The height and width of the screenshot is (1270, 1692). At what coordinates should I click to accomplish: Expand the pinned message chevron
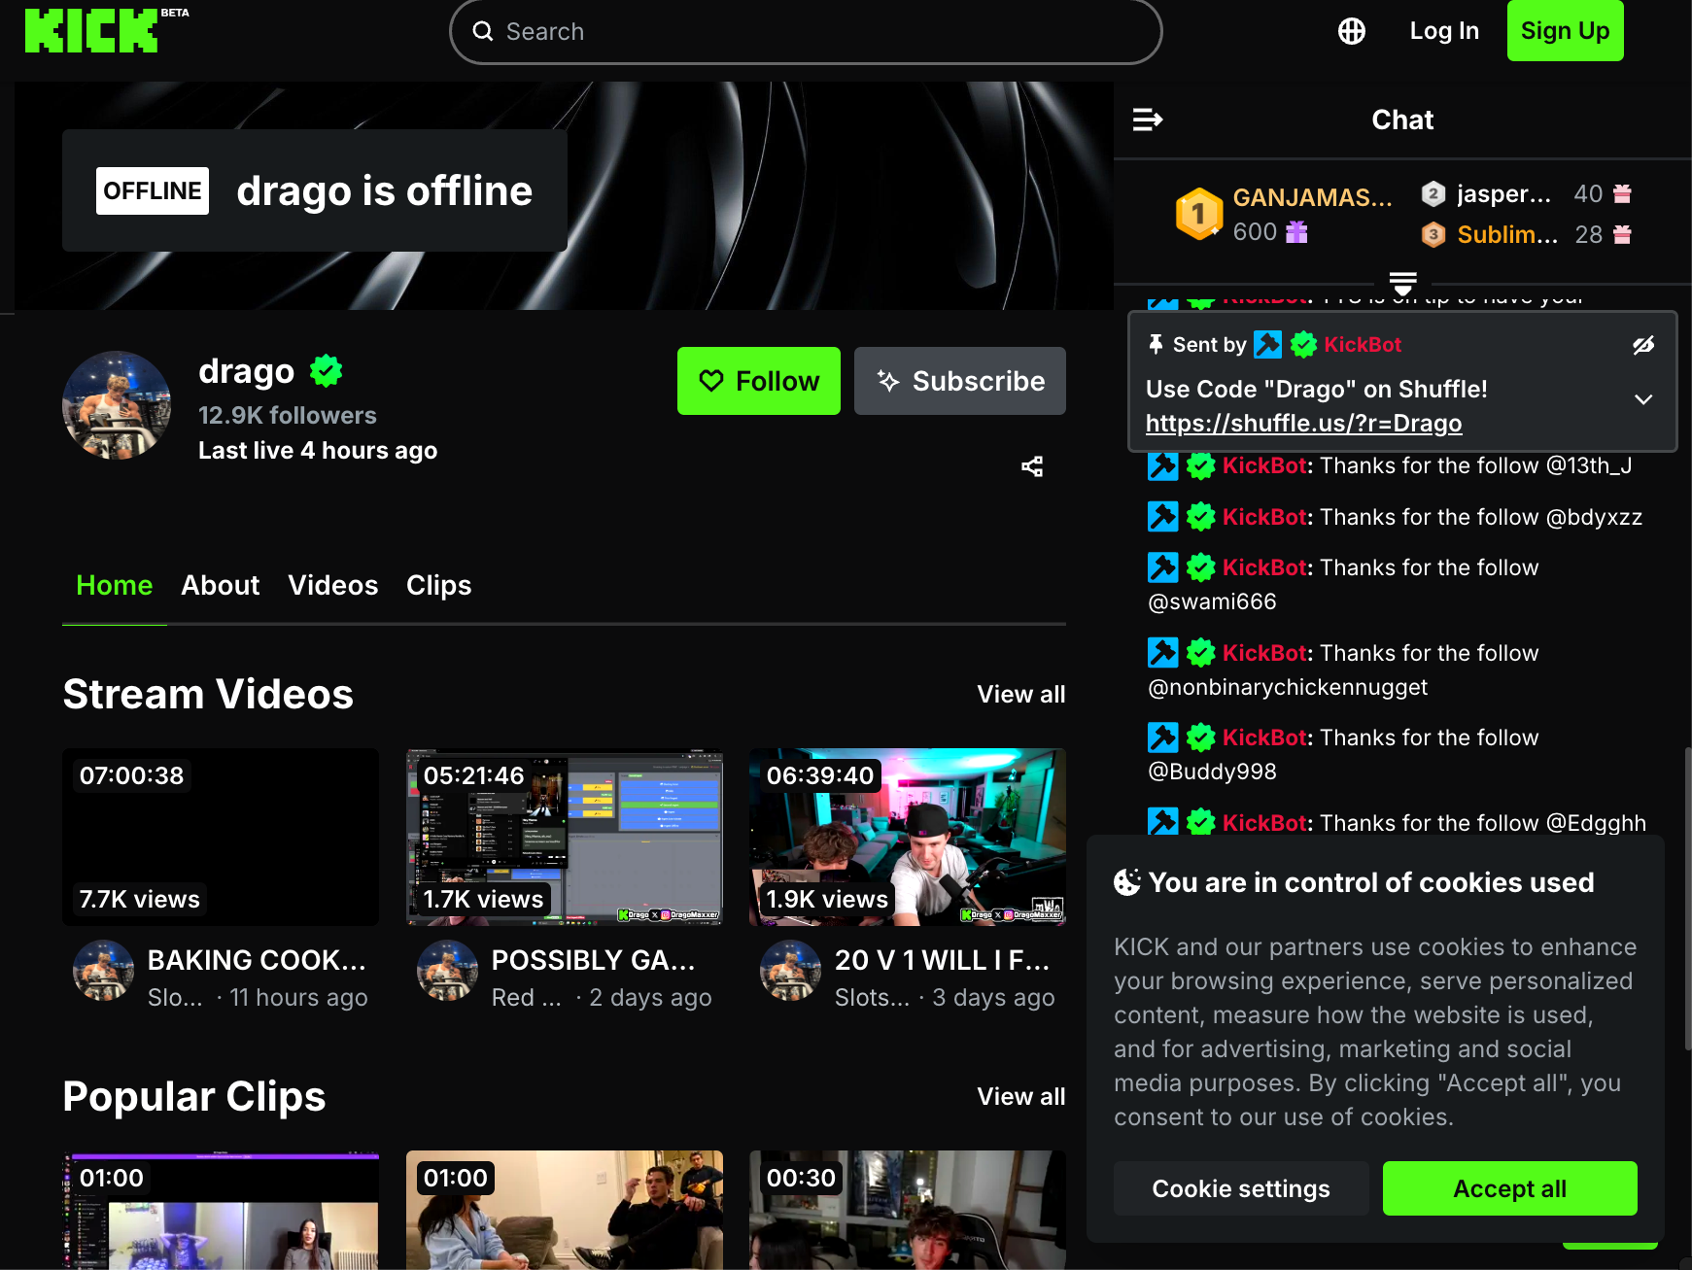click(x=1643, y=399)
